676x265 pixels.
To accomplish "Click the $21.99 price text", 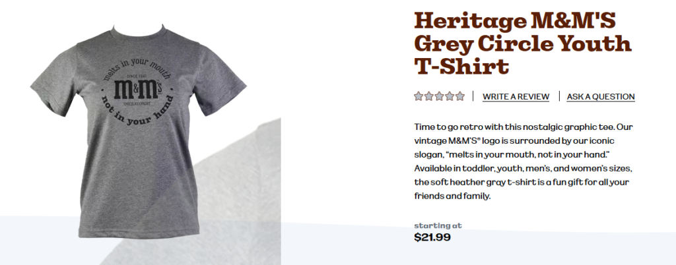I will (x=432, y=237).
